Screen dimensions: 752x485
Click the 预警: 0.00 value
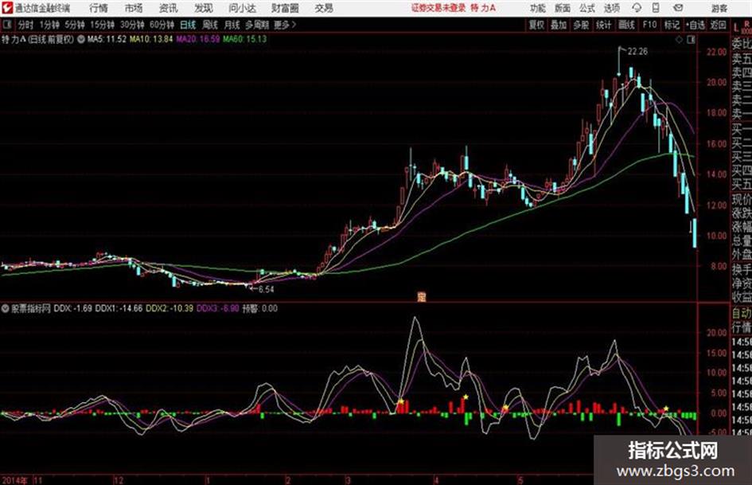pyautogui.click(x=260, y=309)
